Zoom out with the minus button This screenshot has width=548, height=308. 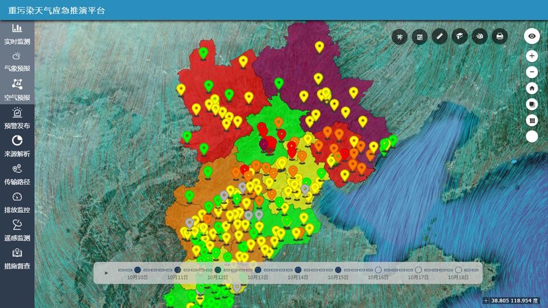tap(532, 72)
